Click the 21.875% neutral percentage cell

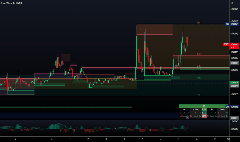point(204,113)
